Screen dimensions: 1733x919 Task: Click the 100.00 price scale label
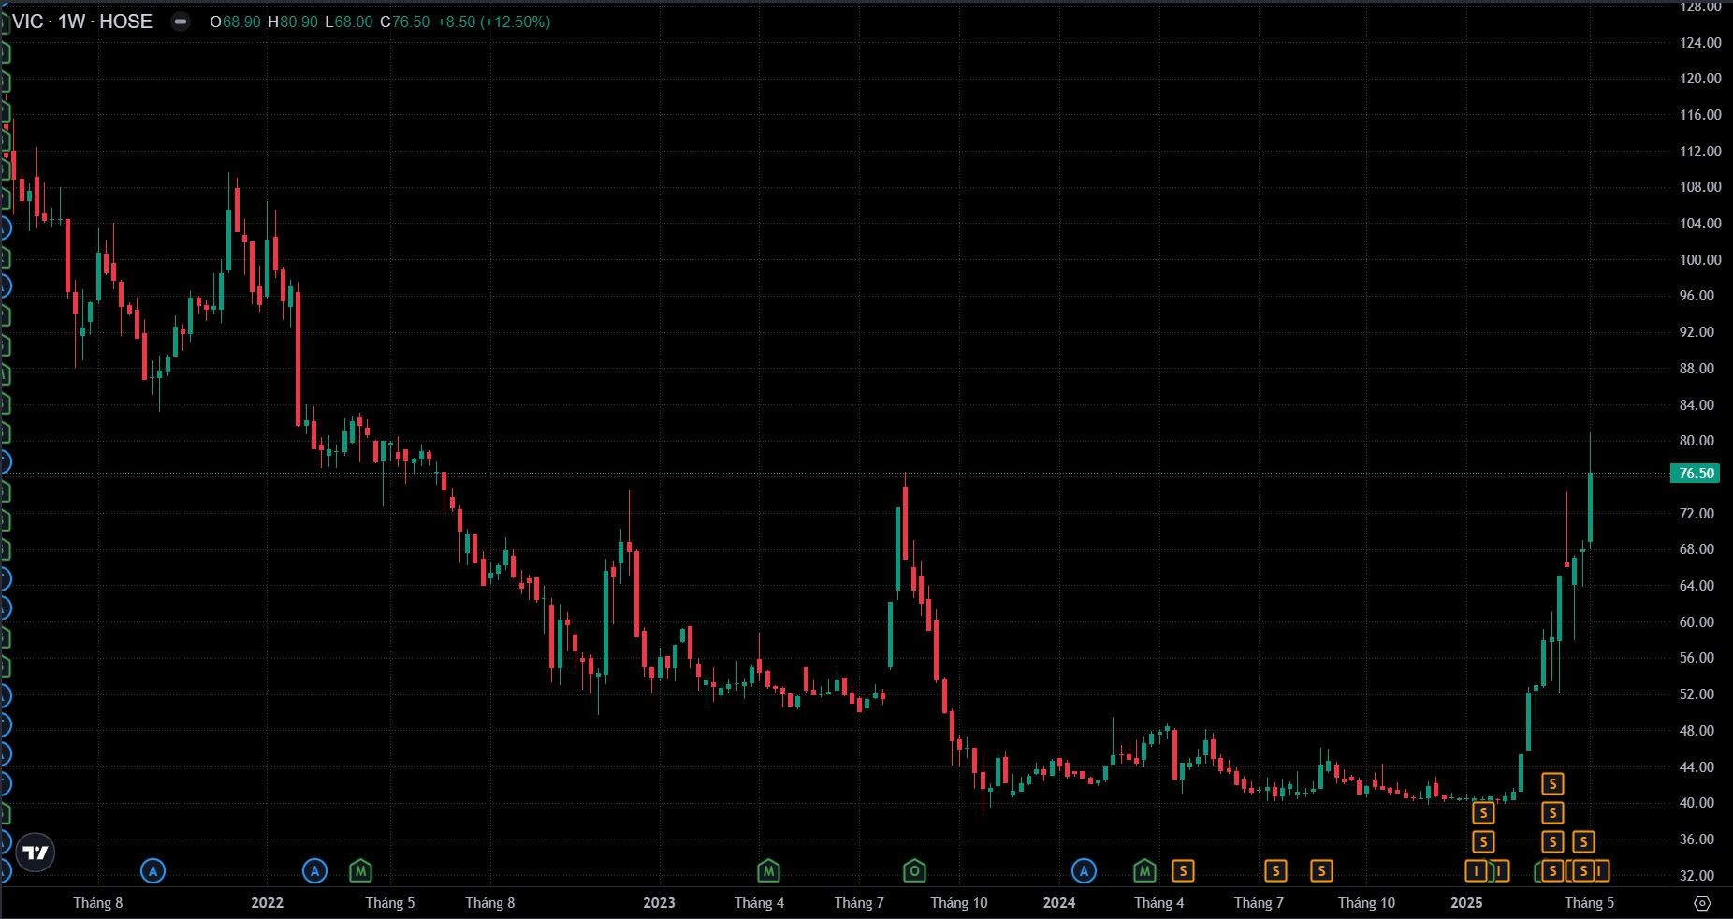pos(1700,259)
